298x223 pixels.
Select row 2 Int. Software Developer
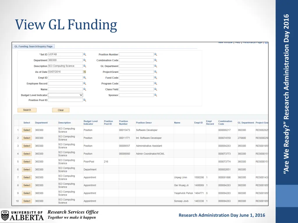click(27, 138)
